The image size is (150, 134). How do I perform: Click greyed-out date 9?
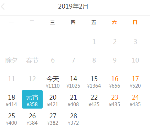[115, 60]
